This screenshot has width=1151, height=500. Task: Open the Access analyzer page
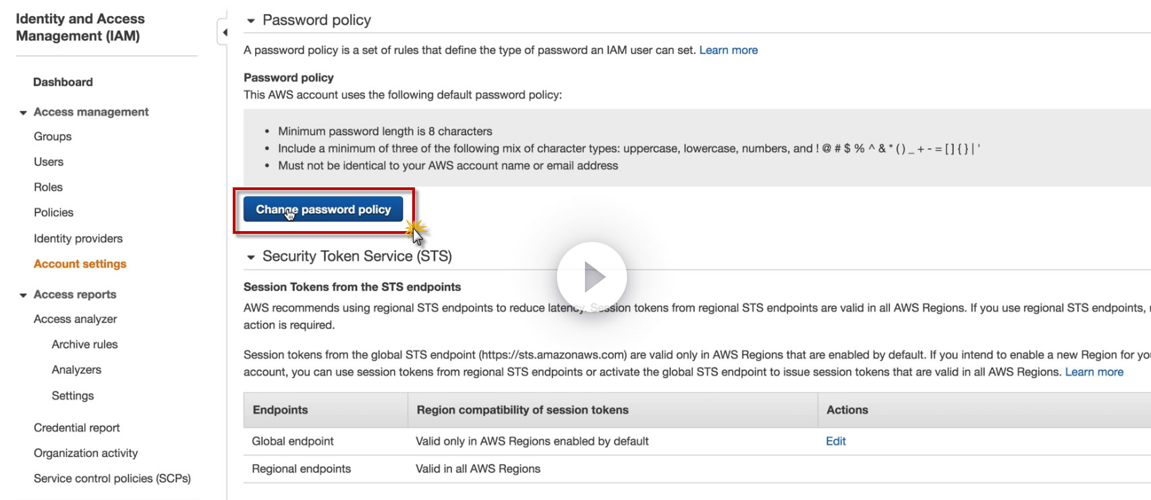(x=75, y=319)
